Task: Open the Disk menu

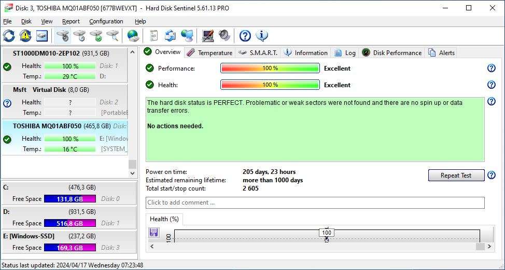Action: tap(26, 21)
